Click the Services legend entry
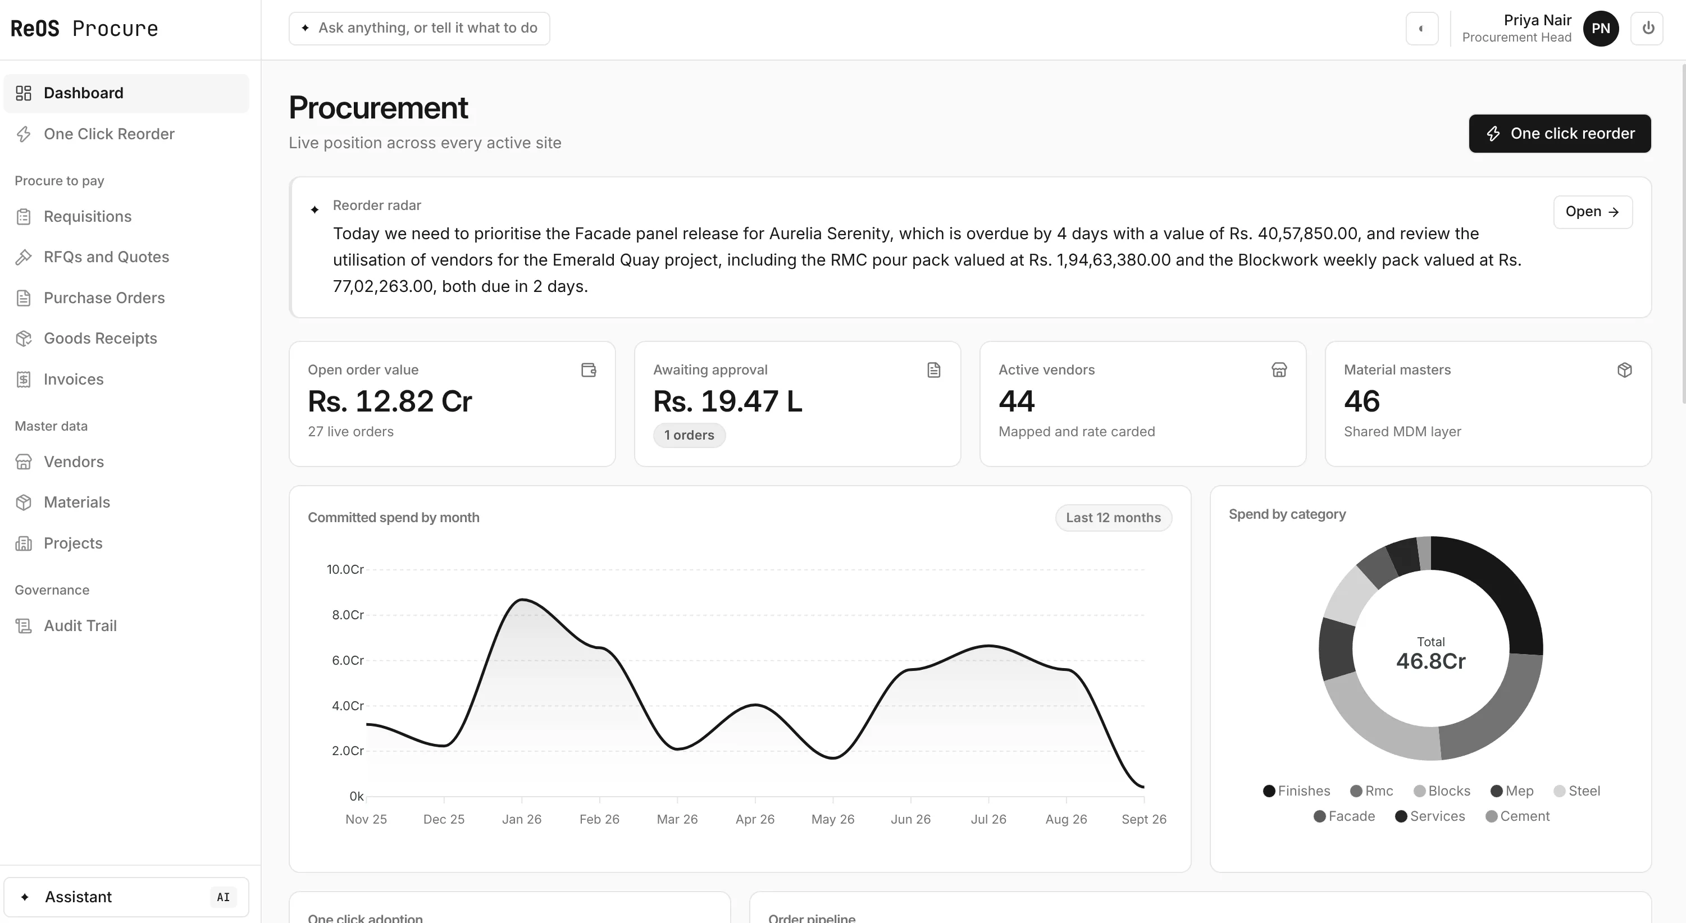The image size is (1686, 923). click(x=1430, y=817)
